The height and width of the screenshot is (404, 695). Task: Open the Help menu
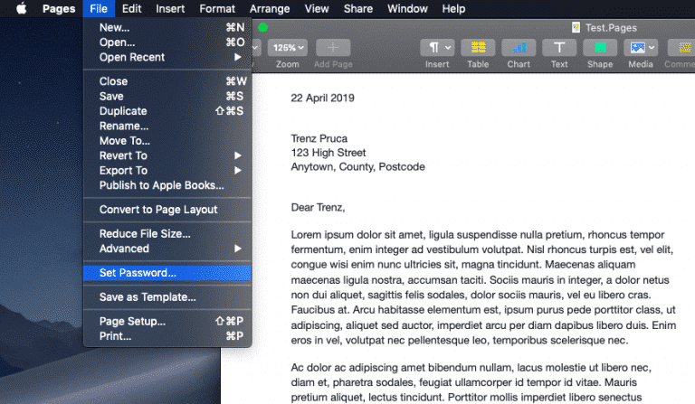[453, 8]
